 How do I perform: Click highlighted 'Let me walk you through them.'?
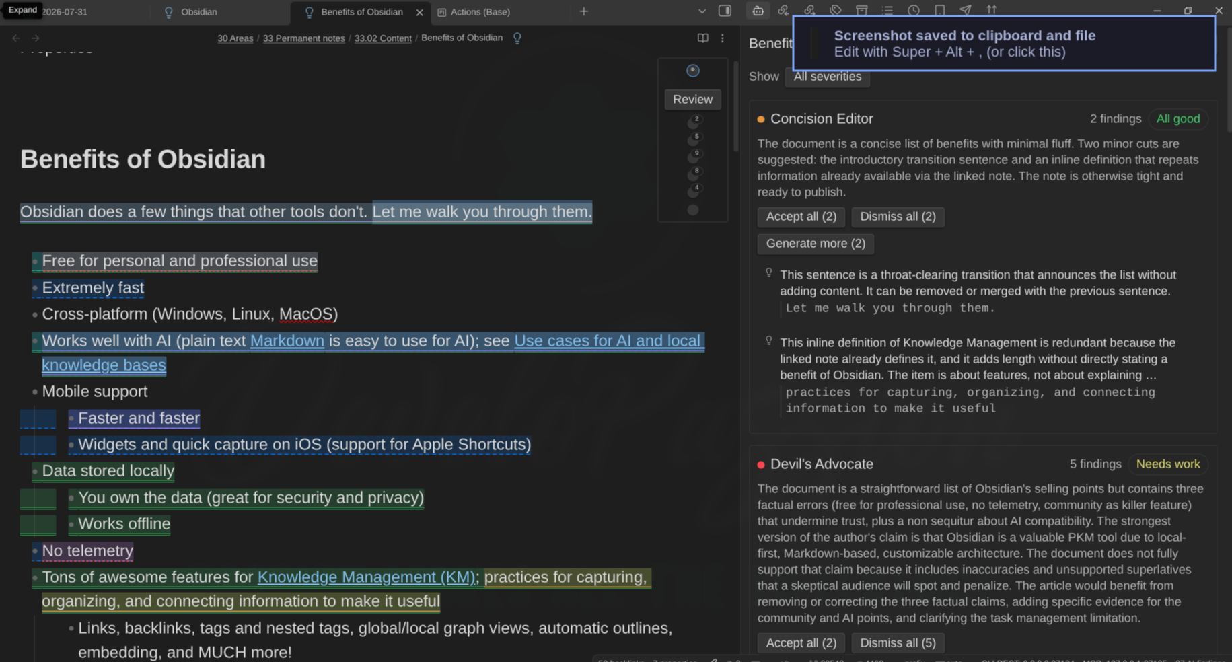click(x=482, y=212)
